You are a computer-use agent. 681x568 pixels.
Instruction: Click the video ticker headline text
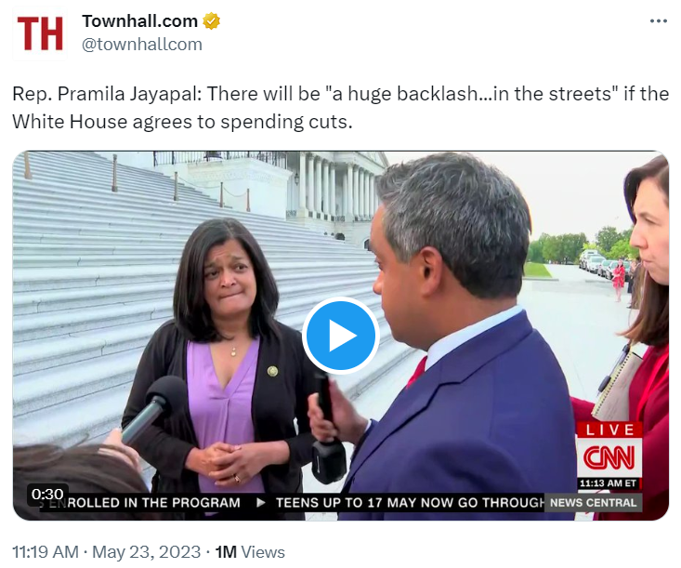[410, 503]
